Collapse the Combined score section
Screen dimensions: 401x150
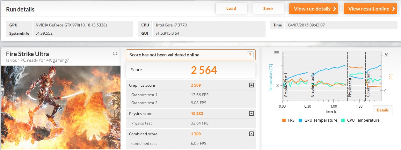coord(251,134)
